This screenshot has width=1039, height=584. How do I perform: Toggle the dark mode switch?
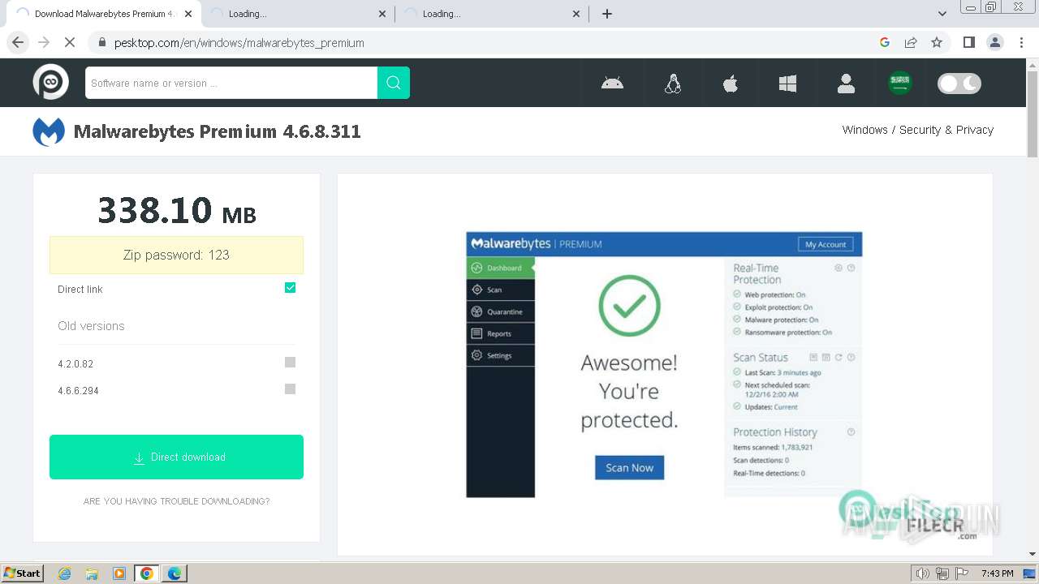(959, 84)
